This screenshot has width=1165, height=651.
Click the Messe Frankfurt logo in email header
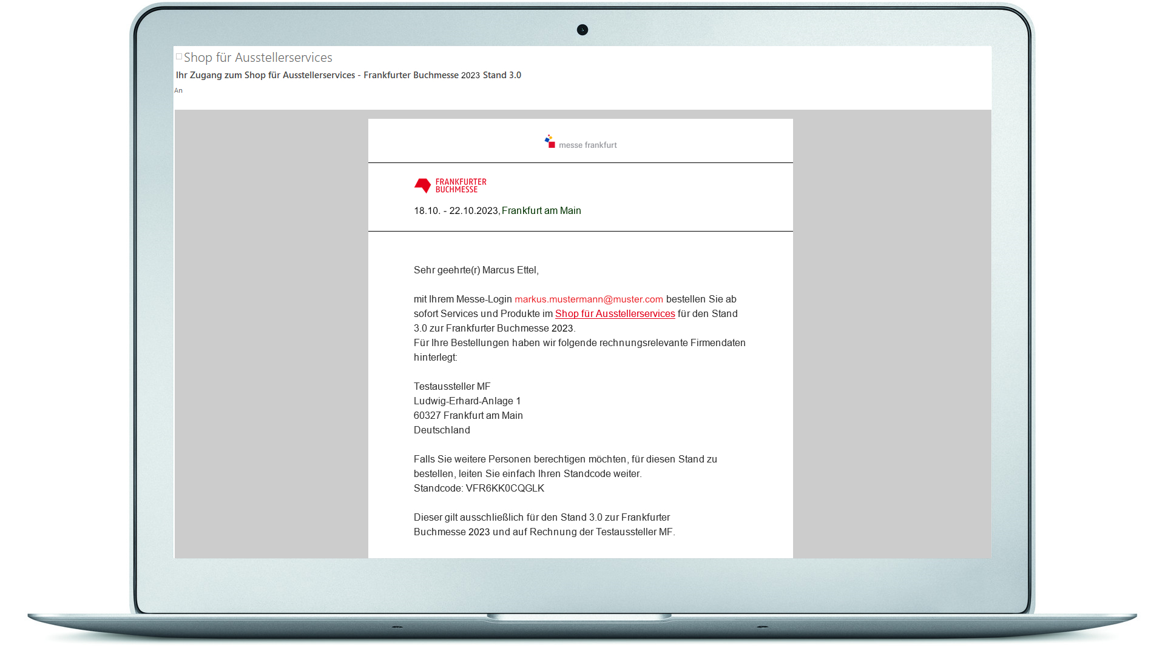[581, 142]
